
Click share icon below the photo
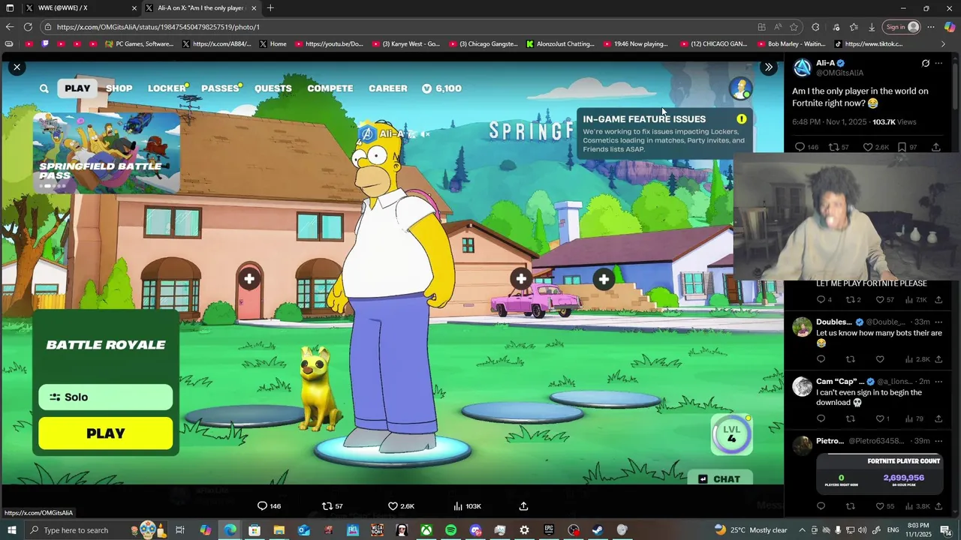(x=523, y=506)
